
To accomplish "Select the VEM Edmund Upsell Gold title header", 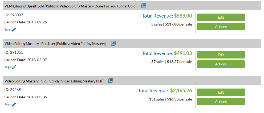I will click(71, 6).
